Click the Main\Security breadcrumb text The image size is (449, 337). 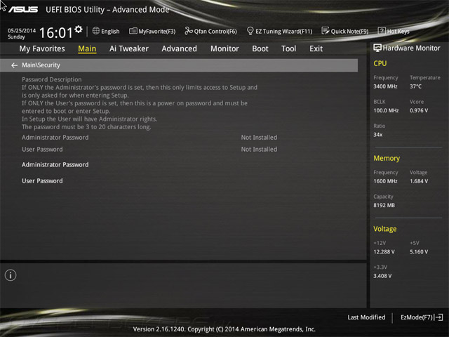[x=41, y=65]
